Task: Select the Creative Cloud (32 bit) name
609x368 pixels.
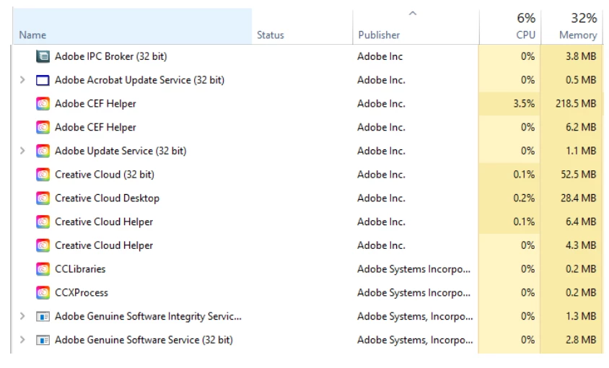Action: point(105,175)
